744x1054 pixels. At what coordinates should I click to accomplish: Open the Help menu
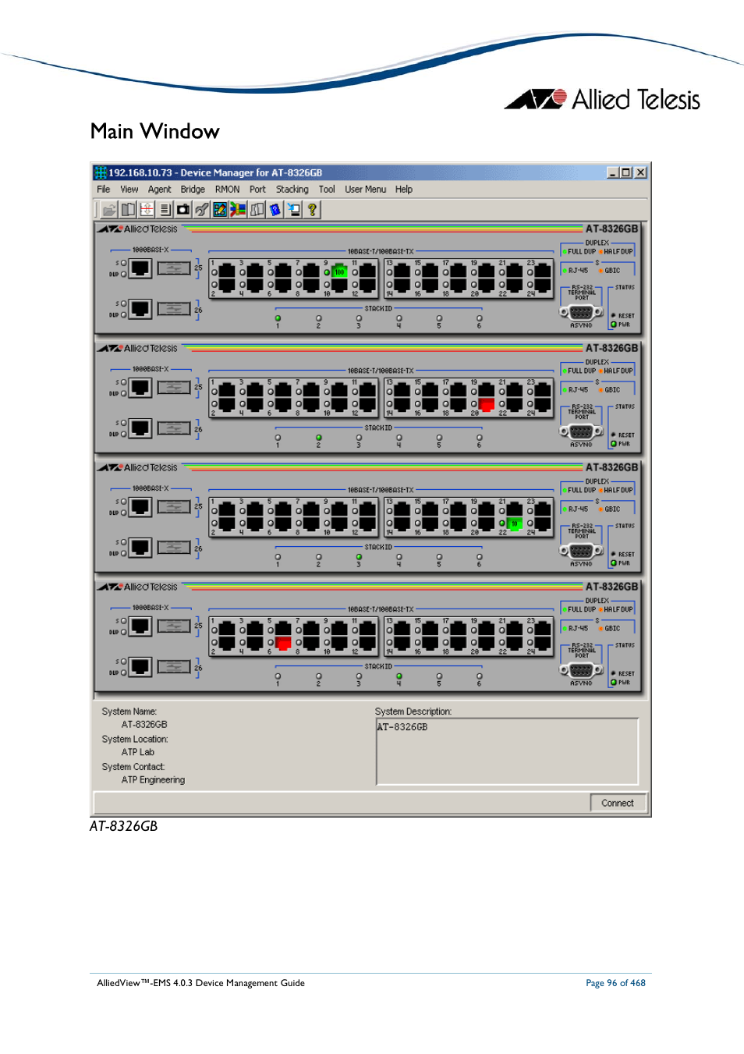tap(404, 190)
